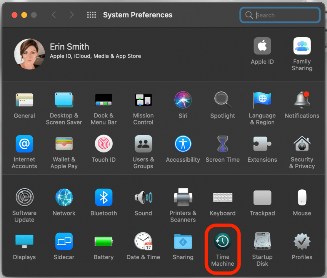Open Notifications preferences
327x278 pixels.
(302, 100)
